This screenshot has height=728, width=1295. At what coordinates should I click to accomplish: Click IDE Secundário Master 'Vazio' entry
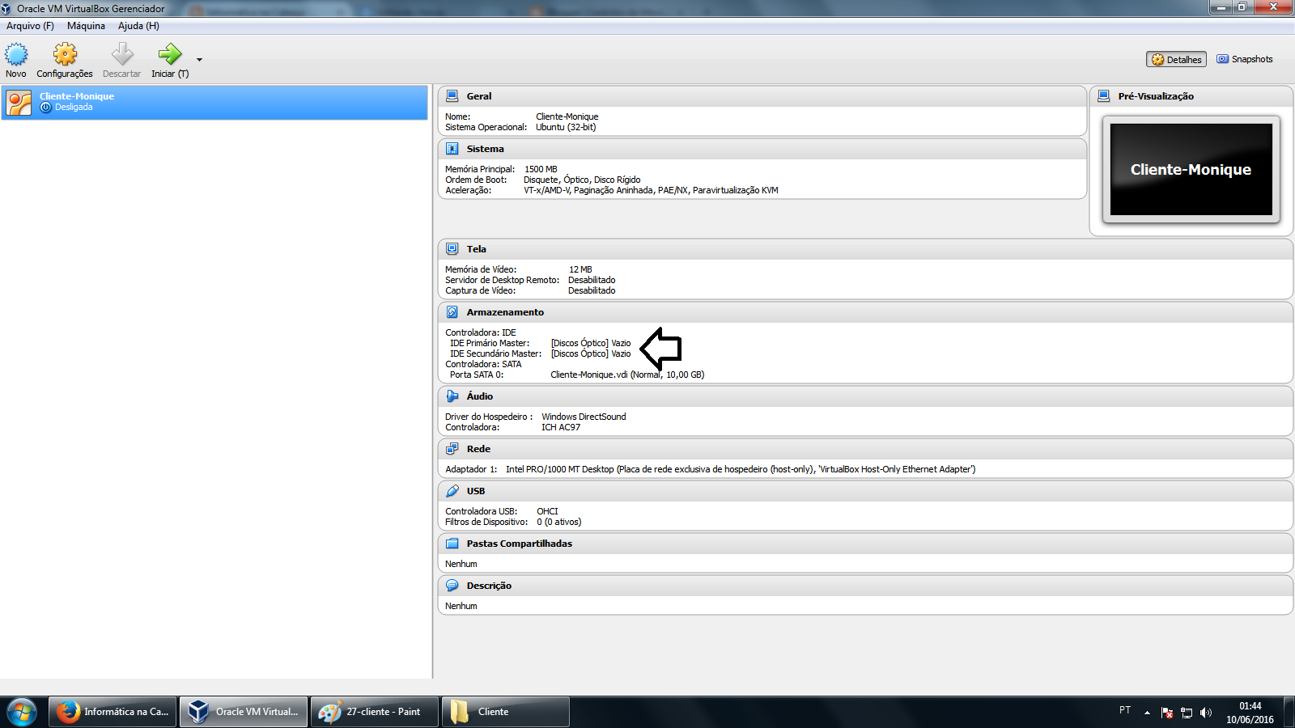click(x=591, y=353)
